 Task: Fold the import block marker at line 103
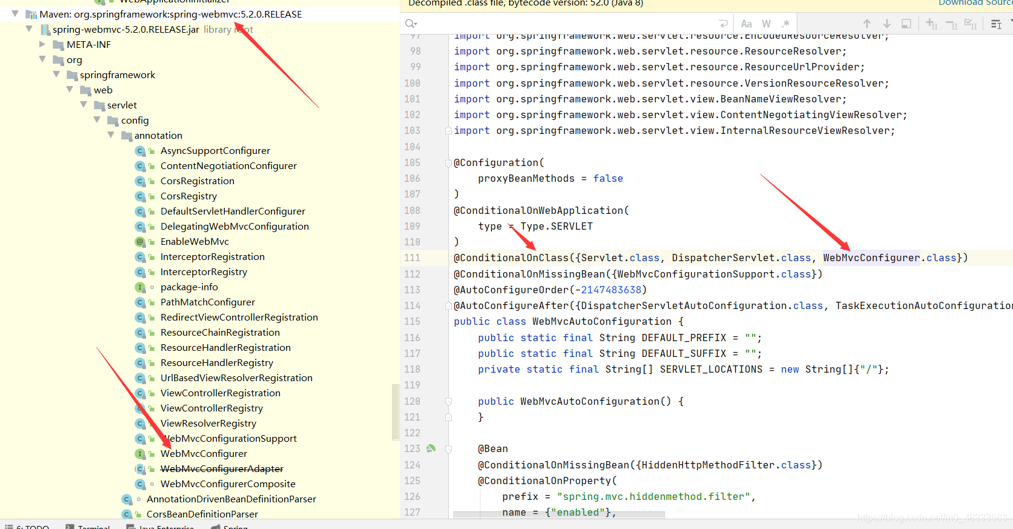[448, 130]
